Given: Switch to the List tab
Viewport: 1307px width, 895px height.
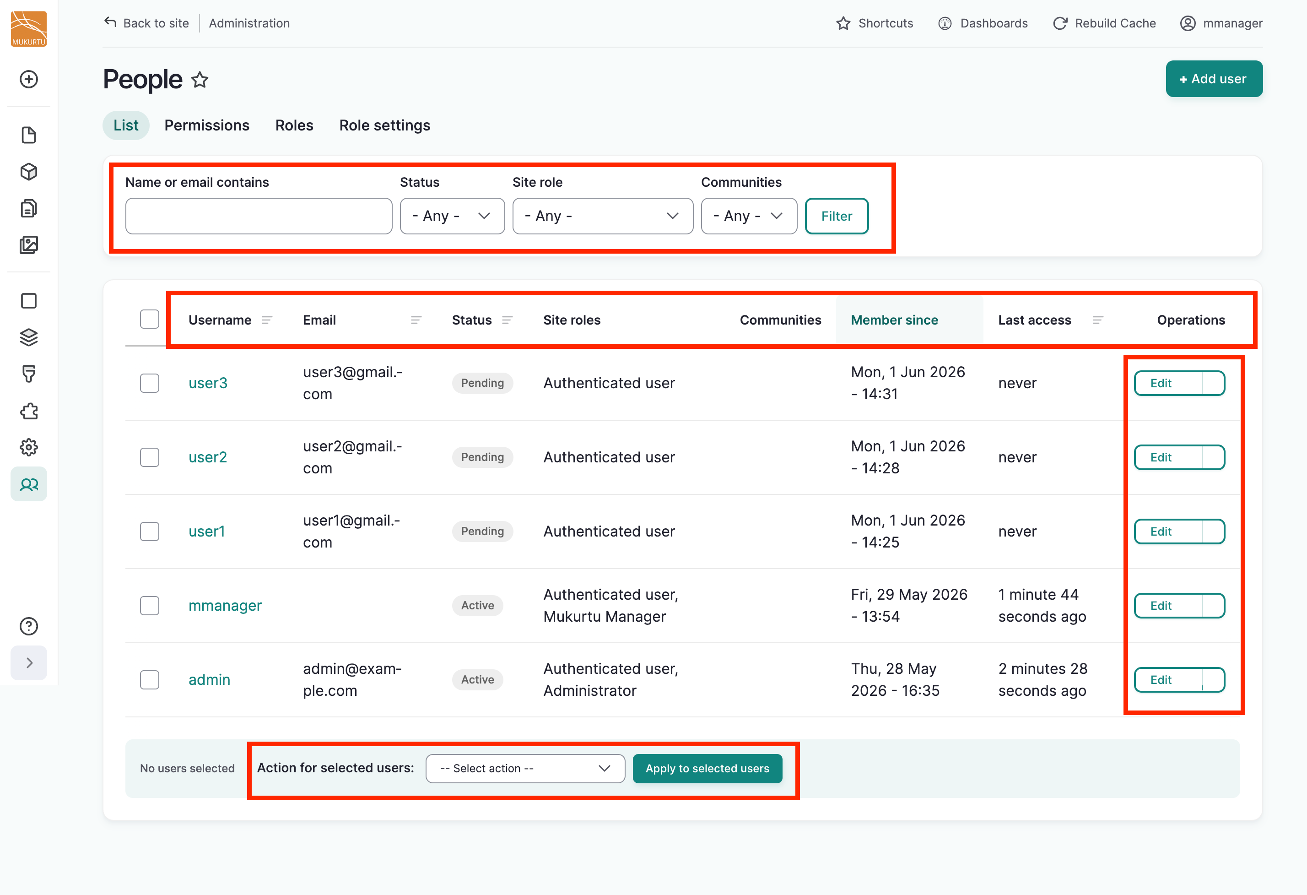Looking at the screenshot, I should click(126, 125).
